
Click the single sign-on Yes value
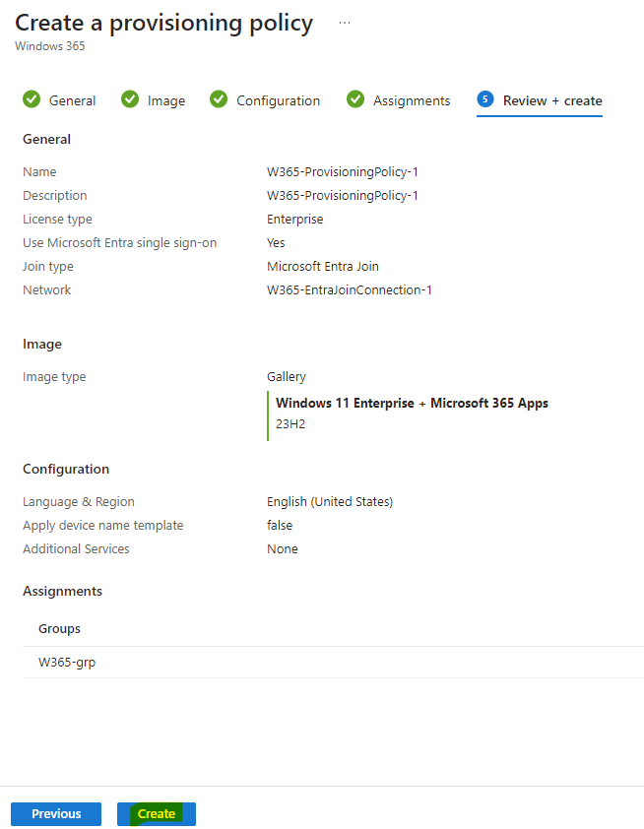tap(276, 243)
